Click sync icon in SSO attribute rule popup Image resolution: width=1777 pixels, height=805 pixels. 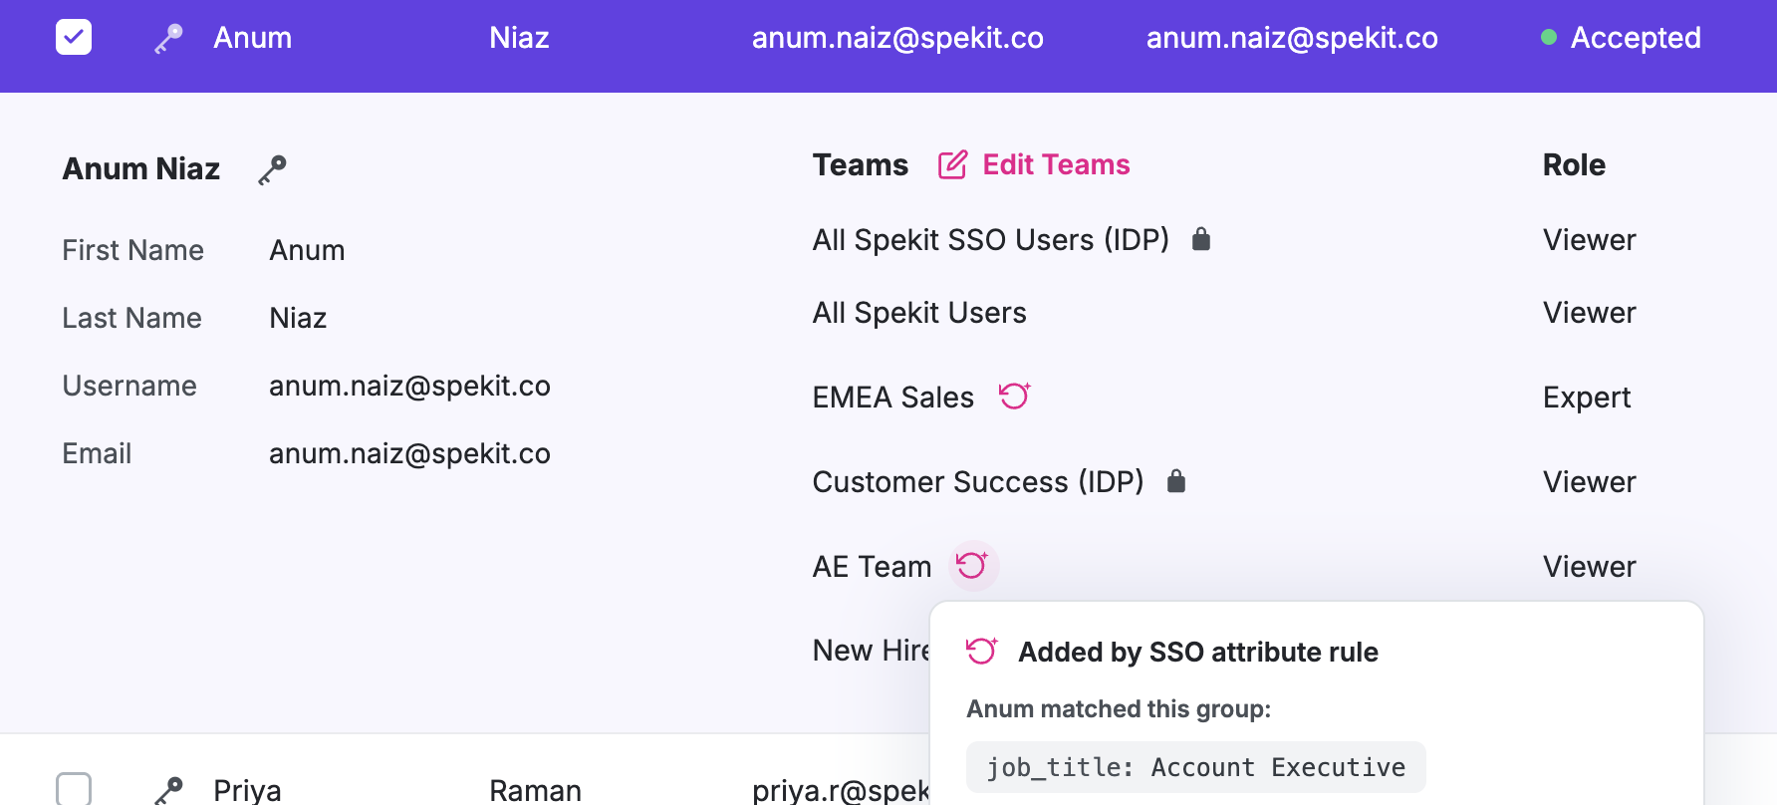point(981,651)
